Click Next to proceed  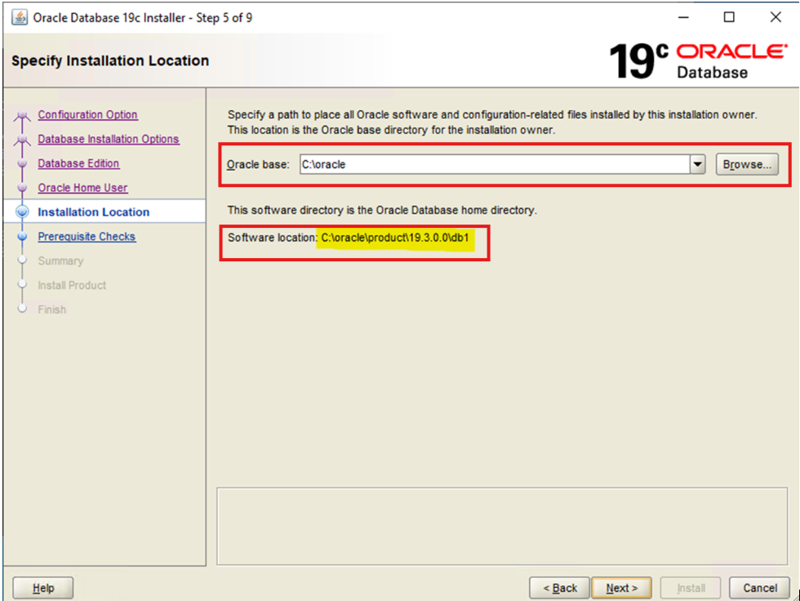621,588
